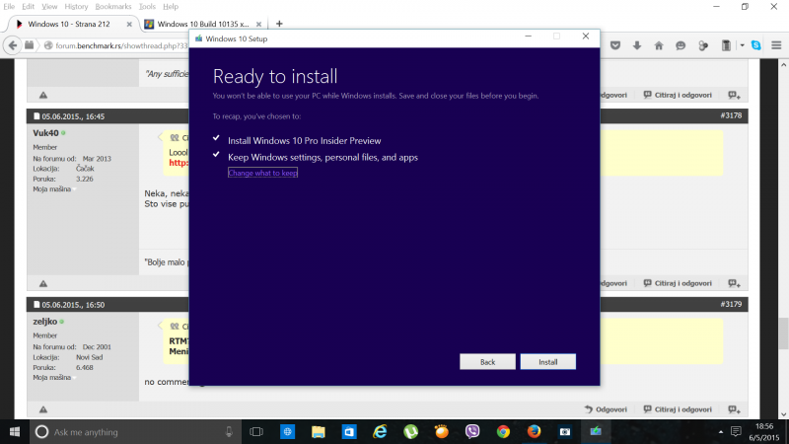Click 'Odgovori' on post #3179
Image resolution: width=789 pixels, height=444 pixels.
pos(606,409)
